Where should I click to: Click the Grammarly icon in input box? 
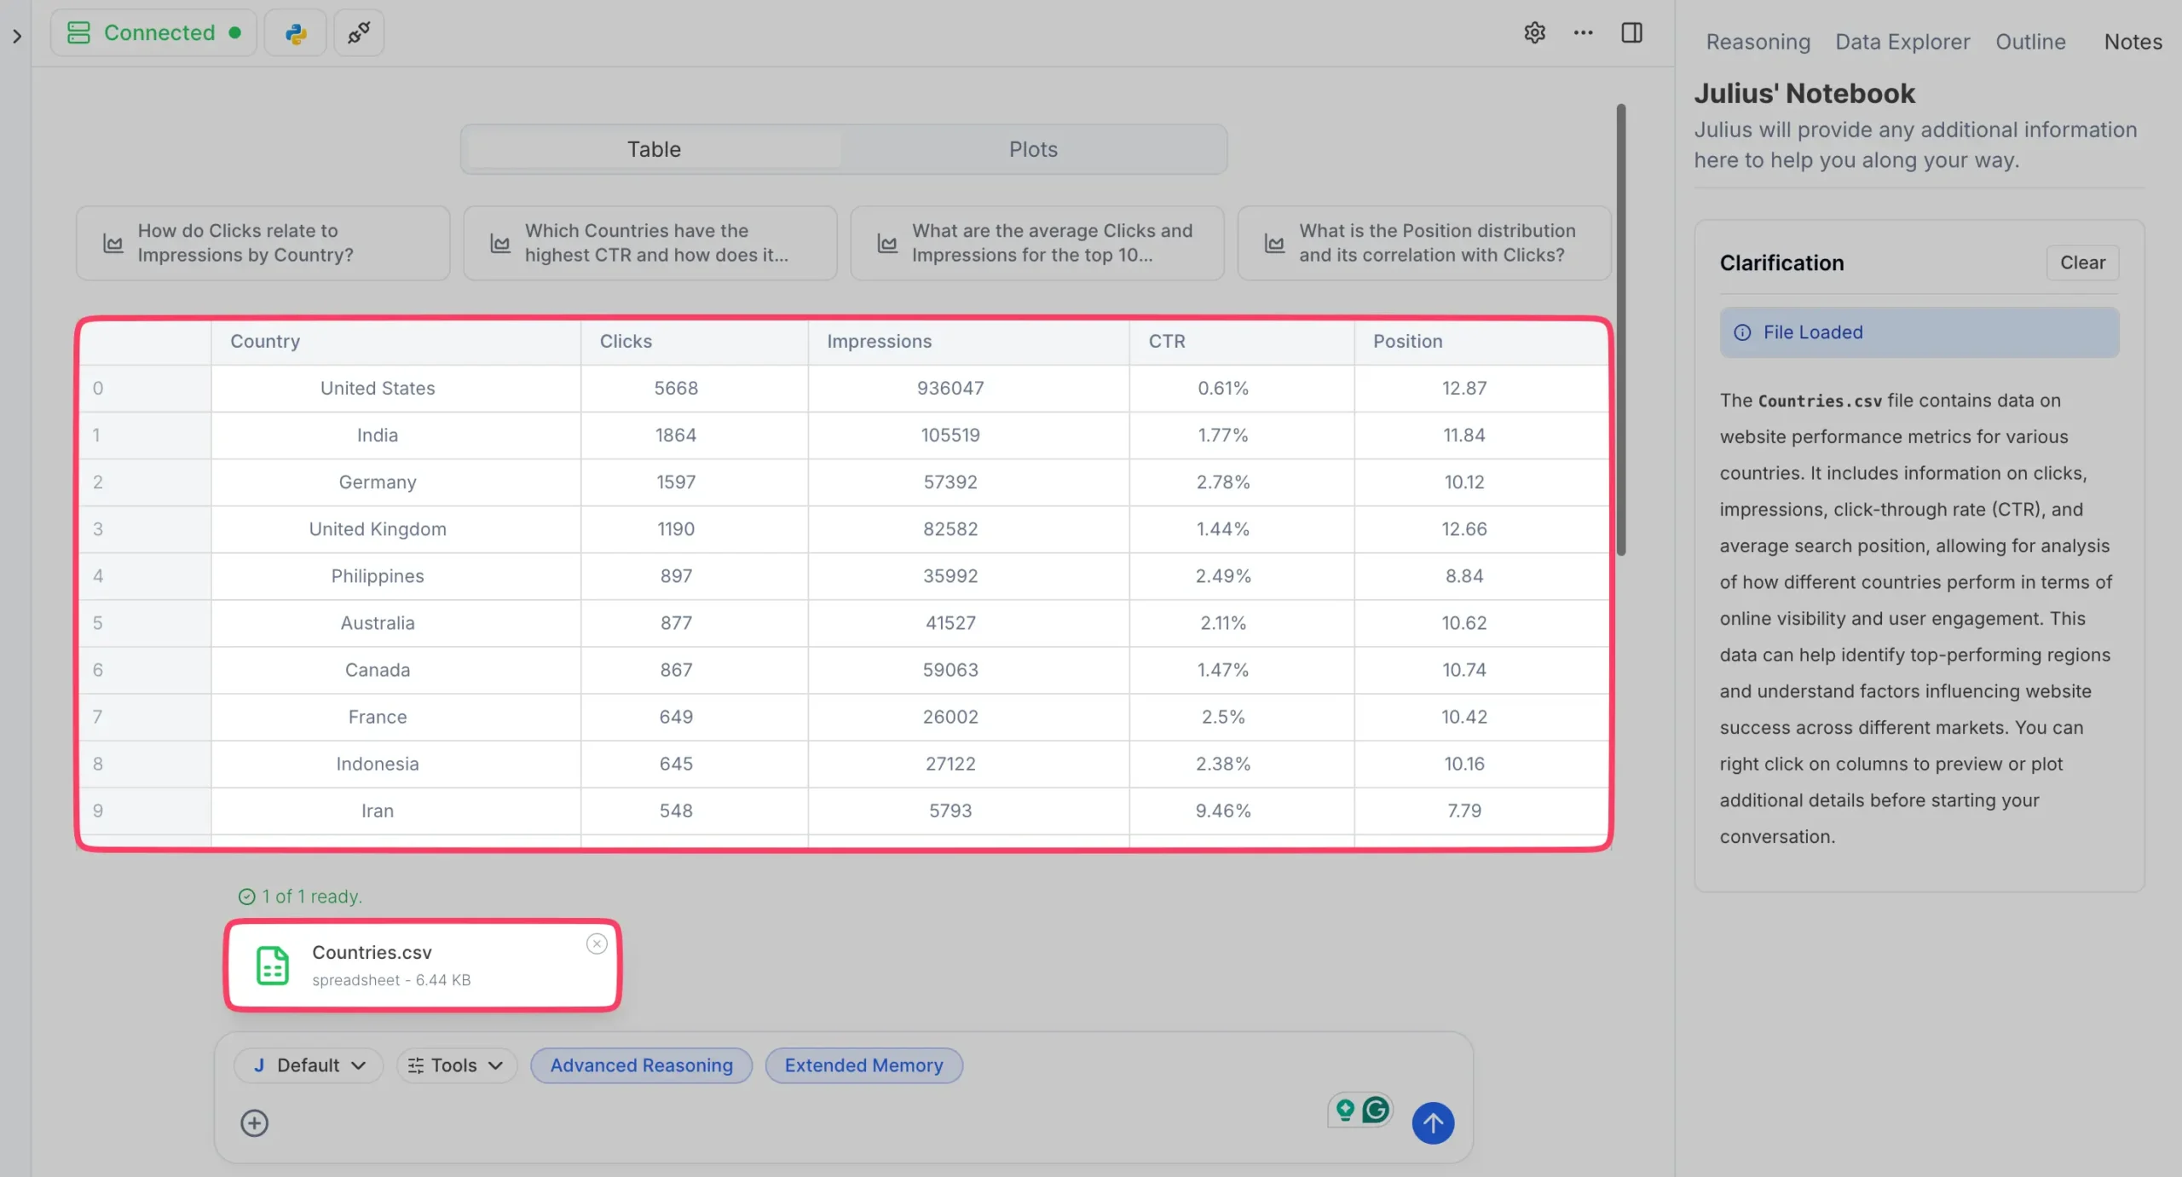[x=1376, y=1110]
